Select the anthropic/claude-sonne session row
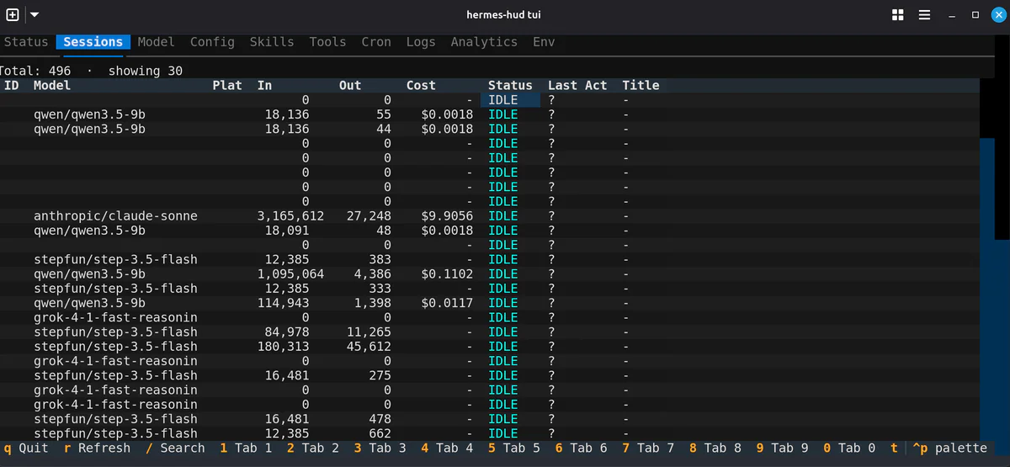Image resolution: width=1010 pixels, height=467 pixels. point(490,216)
